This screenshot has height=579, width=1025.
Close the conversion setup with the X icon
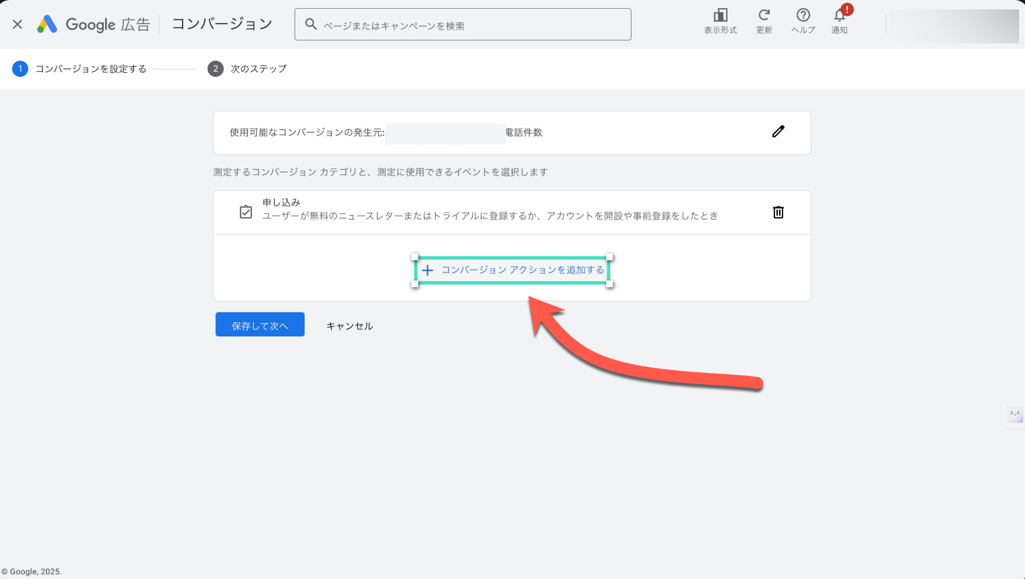(x=18, y=24)
